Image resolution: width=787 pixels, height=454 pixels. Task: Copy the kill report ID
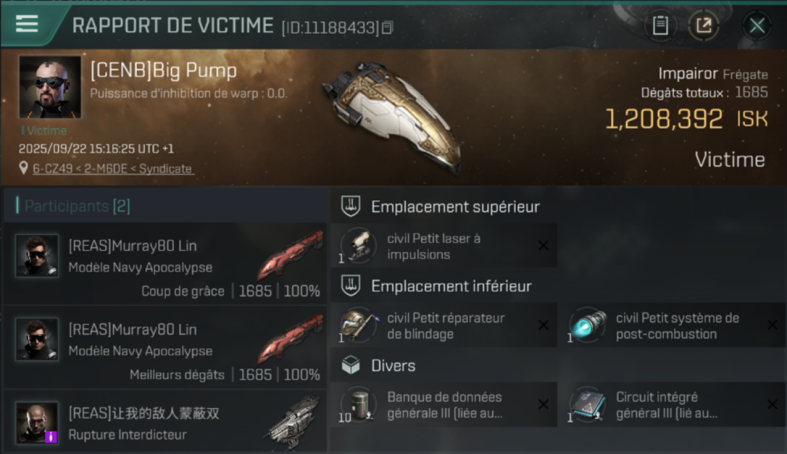(x=387, y=28)
